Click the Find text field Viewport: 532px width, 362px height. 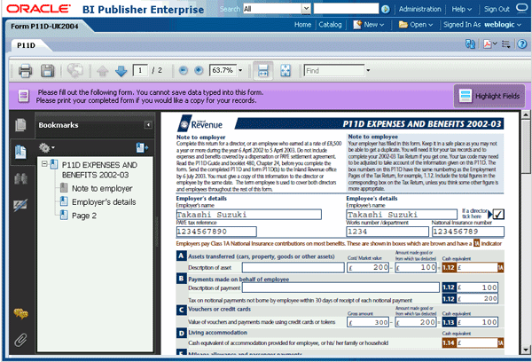tap(334, 71)
